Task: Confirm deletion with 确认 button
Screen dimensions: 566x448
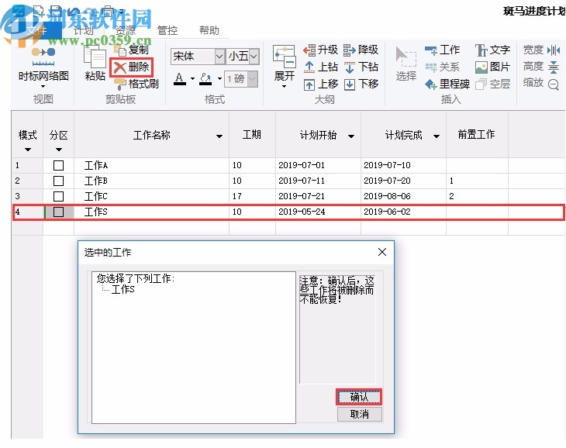Action: 359,397
